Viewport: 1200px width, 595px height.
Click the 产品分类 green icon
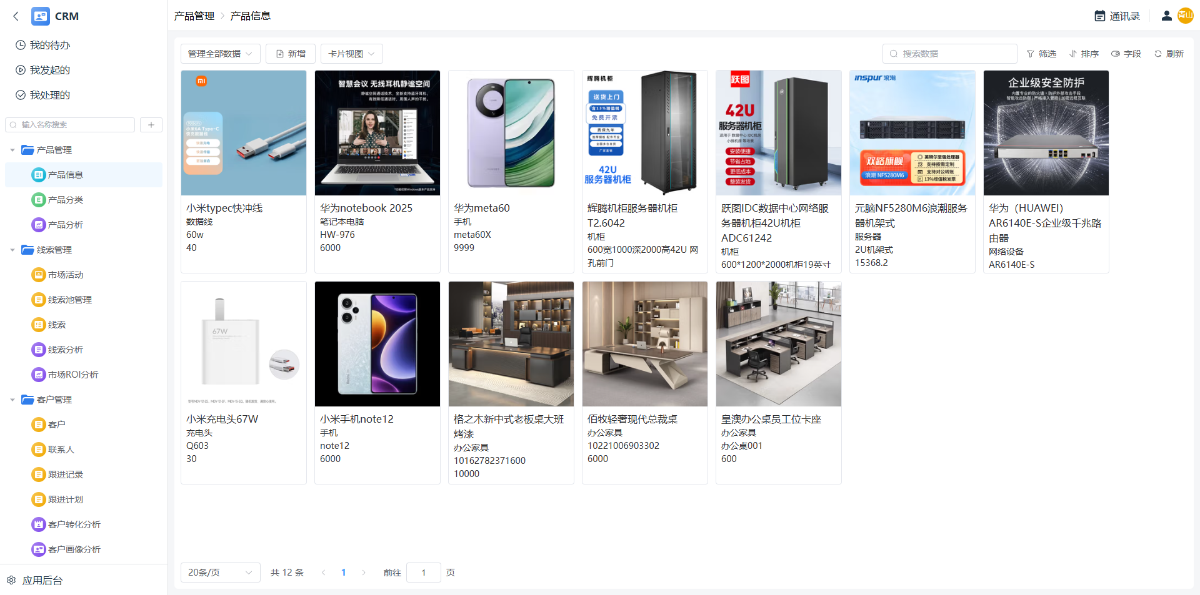point(38,200)
